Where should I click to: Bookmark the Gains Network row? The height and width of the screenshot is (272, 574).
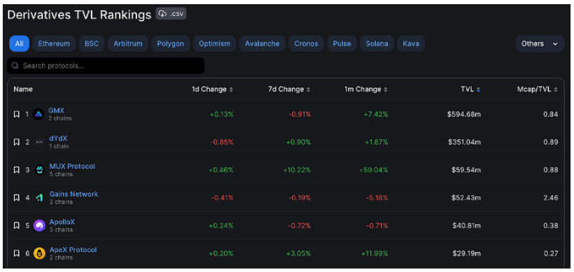pyautogui.click(x=16, y=198)
